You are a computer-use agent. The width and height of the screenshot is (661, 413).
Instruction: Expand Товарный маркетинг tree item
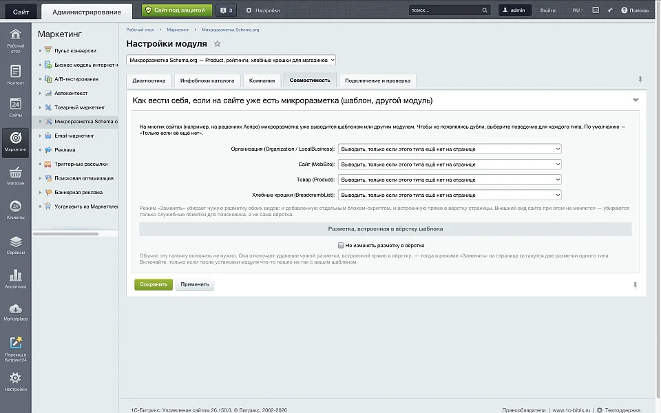click(x=40, y=107)
